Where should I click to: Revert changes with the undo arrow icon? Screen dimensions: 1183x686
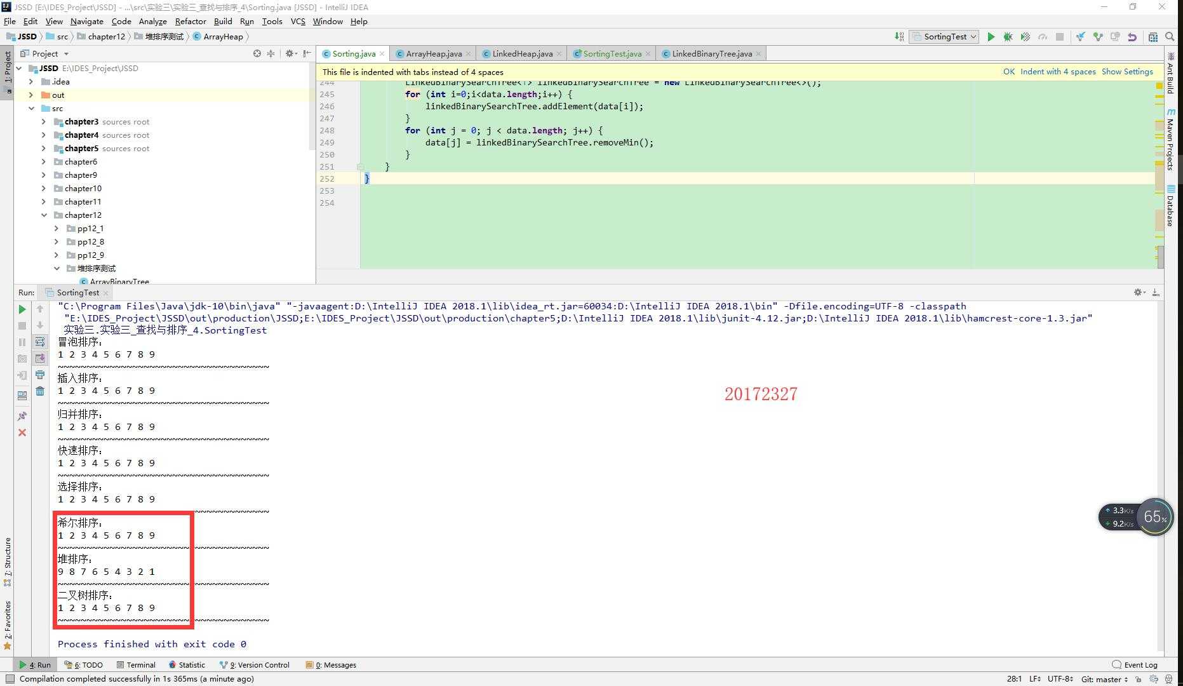pos(1132,37)
